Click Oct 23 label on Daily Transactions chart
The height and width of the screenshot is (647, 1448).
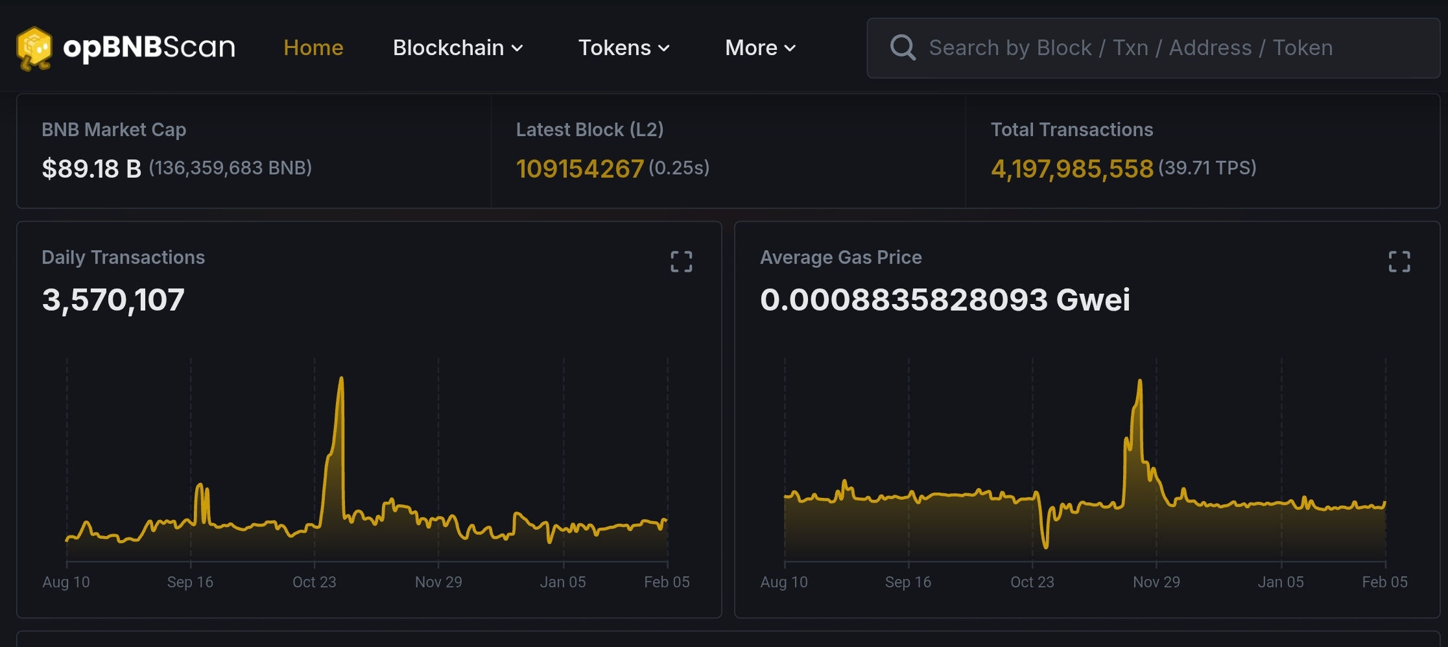pyautogui.click(x=314, y=582)
